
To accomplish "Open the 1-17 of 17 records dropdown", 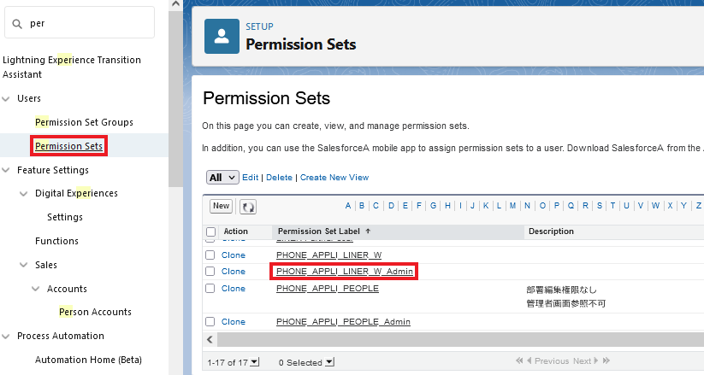I will 255,361.
